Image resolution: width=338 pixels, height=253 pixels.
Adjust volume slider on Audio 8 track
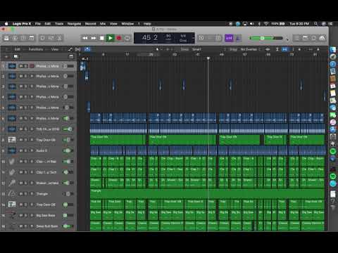pos(68,150)
